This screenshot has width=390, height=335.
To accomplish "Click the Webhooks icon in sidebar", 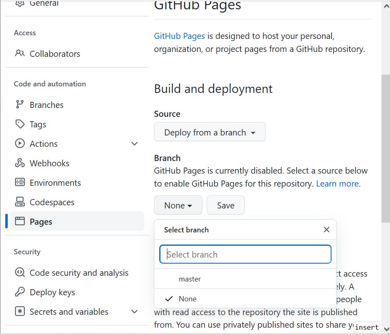I will [20, 163].
